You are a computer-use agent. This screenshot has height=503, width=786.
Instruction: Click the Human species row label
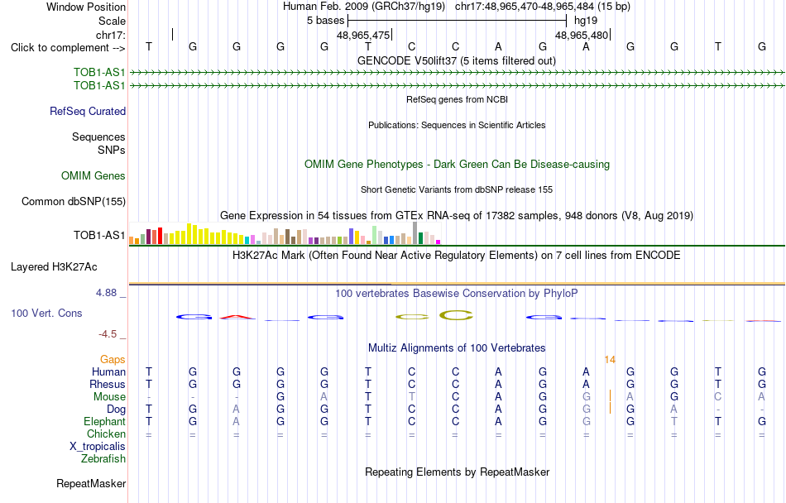[108, 371]
